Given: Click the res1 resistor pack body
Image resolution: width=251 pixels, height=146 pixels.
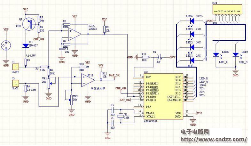Looking at the screenshot, I should point(227,10).
